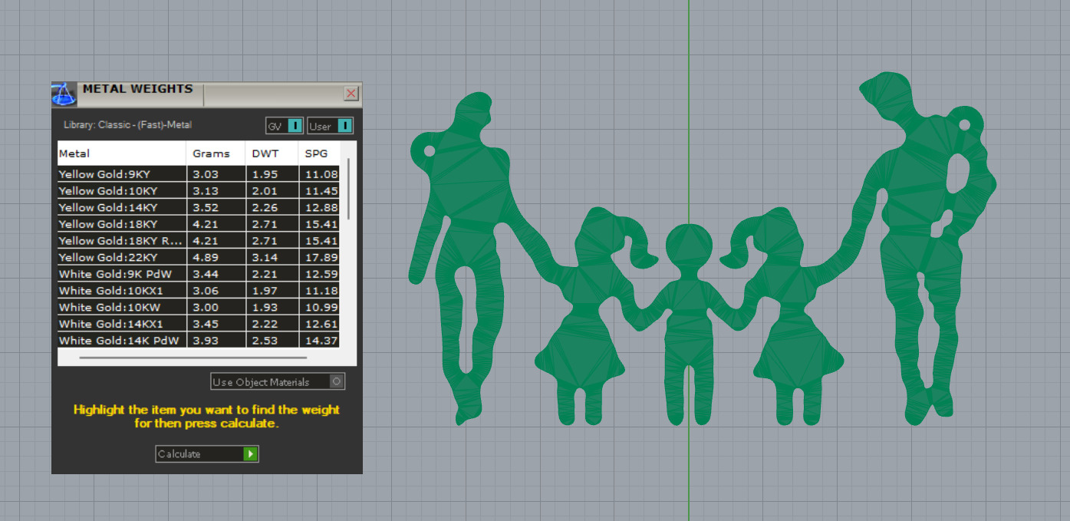Select the White Gold:14K PdW row

[198, 341]
